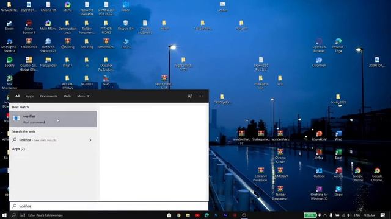Open the Windows Start button
391x219 pixels.
pos(4,215)
